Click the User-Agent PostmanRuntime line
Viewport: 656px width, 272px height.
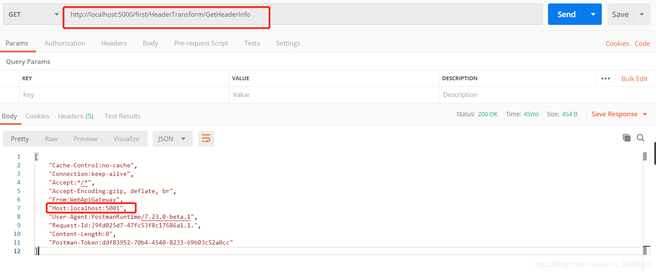122,217
